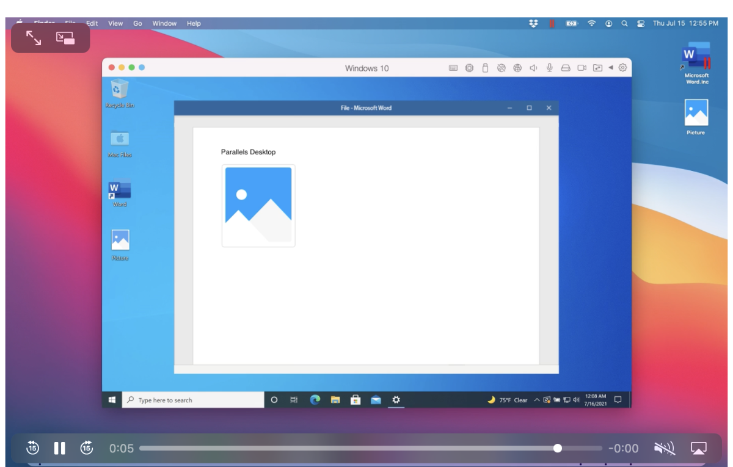Select the Picture file on Windows desktop

120,245
